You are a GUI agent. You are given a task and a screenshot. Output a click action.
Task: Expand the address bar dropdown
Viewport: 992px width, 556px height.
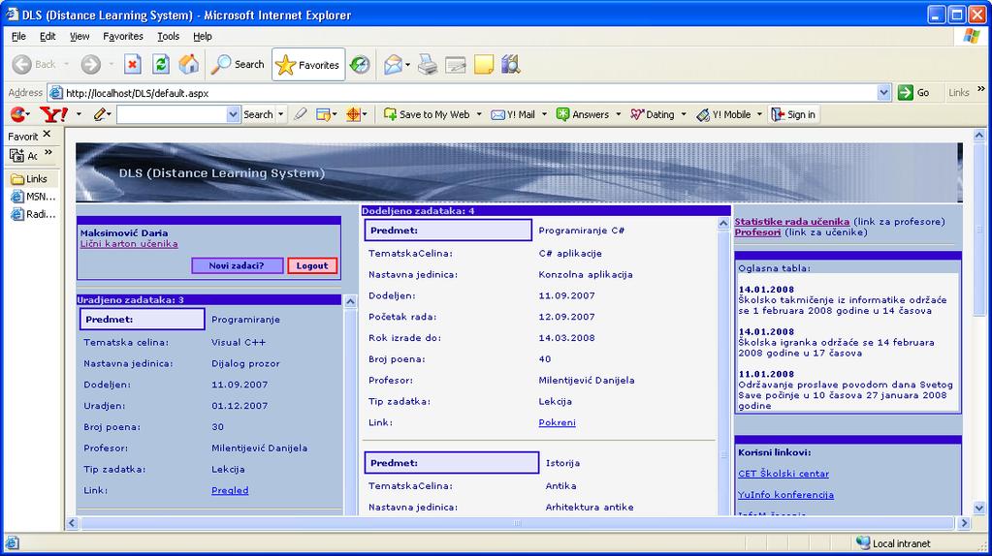coord(883,93)
